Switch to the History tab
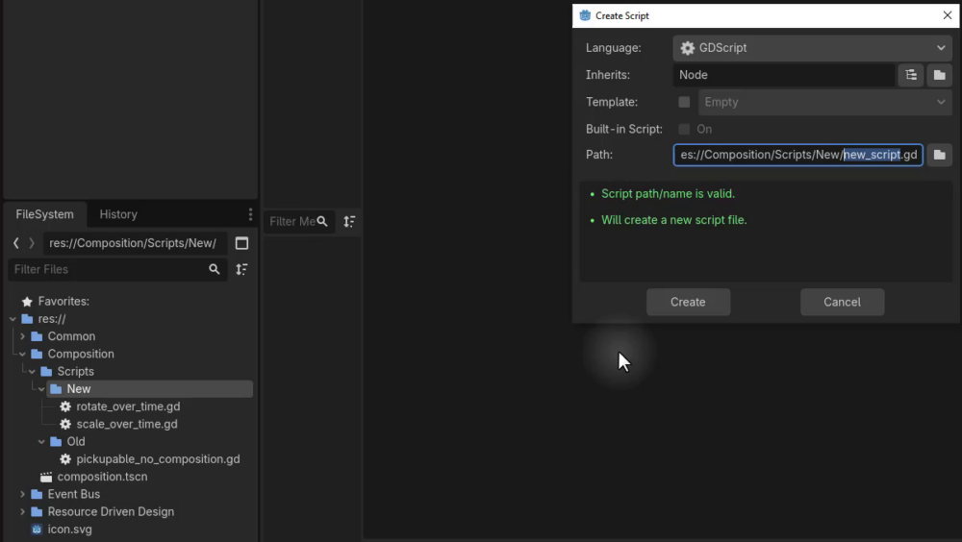 pyautogui.click(x=118, y=214)
